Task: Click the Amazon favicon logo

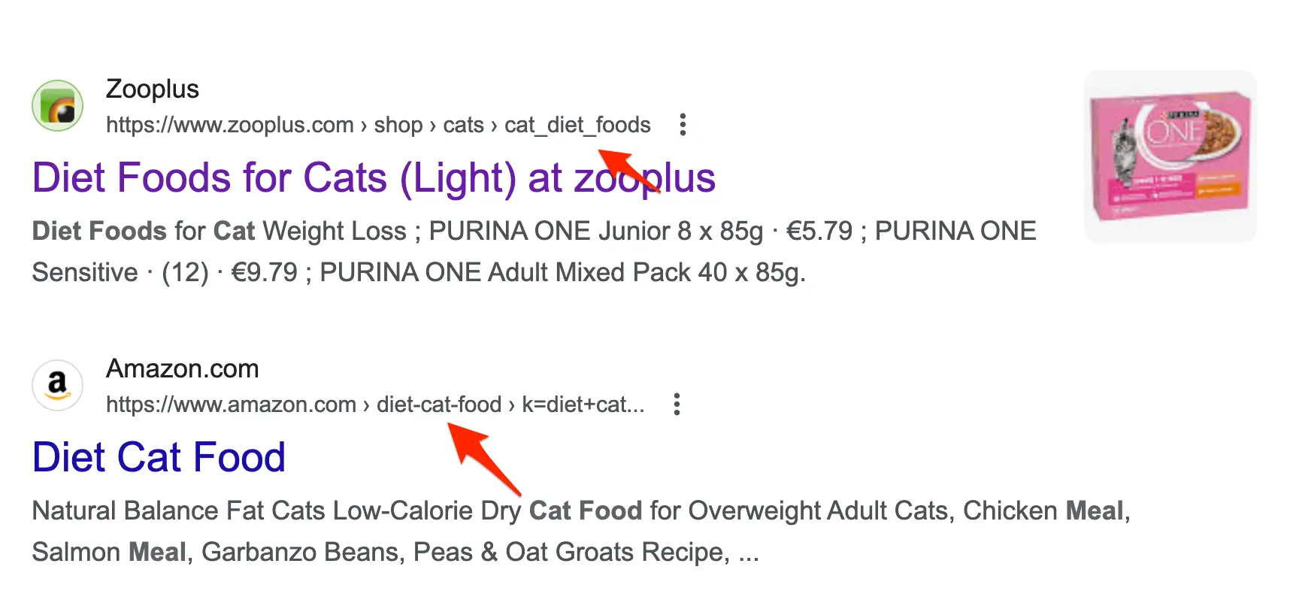Action: 57,385
